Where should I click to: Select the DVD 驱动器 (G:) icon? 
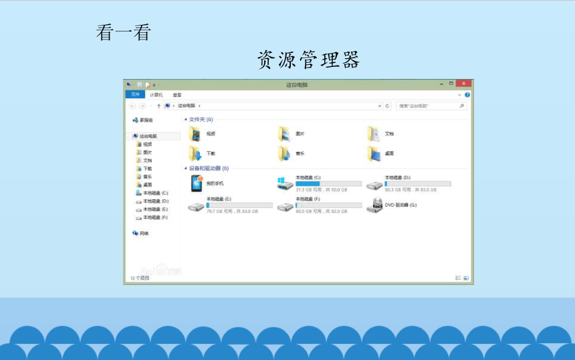click(x=374, y=205)
